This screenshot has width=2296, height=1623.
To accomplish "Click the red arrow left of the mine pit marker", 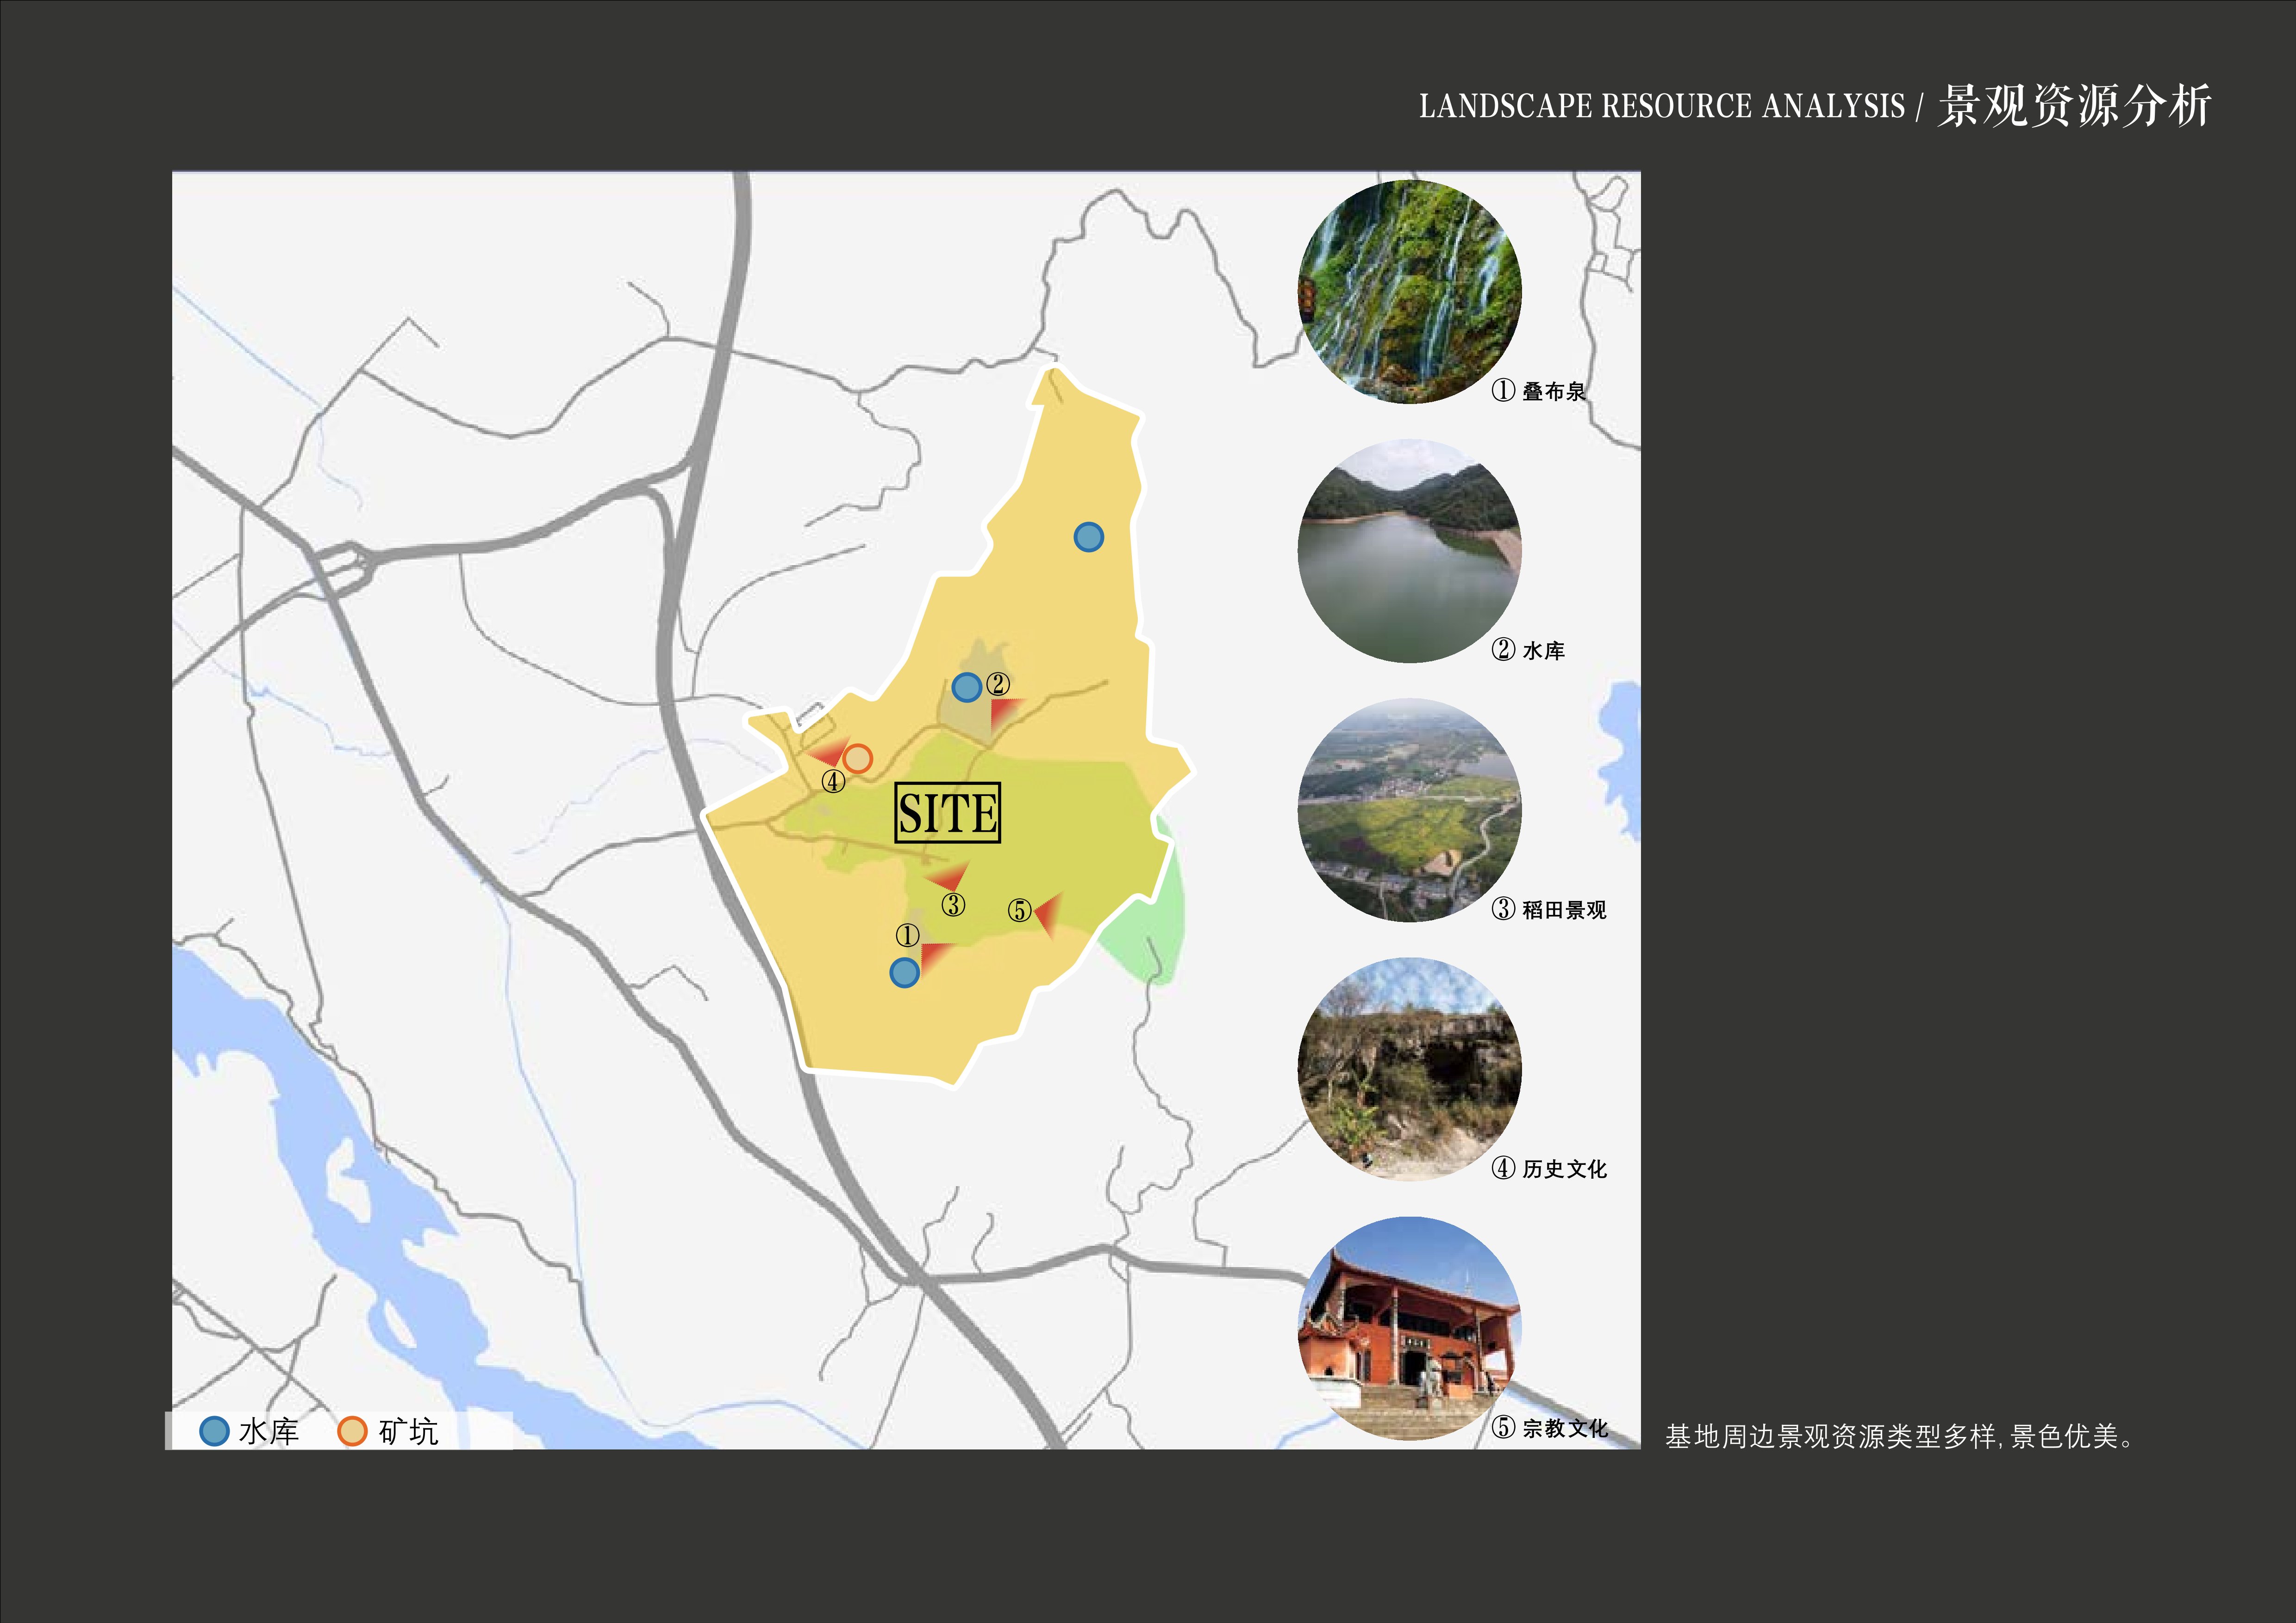I will pyautogui.click(x=830, y=754).
